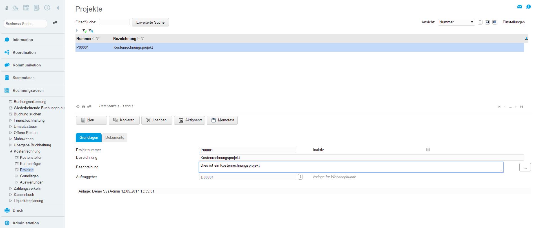This screenshot has height=228, width=534.
Task: Open the mail envelope icon
Action: tap(520, 6)
